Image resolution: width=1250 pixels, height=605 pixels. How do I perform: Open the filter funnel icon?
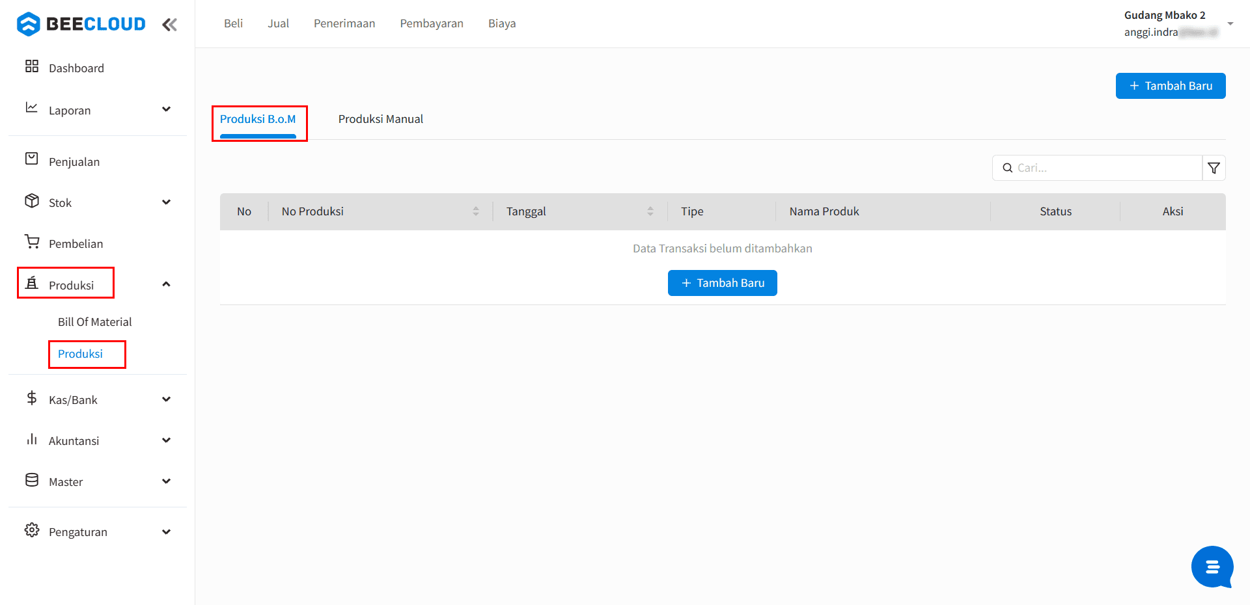click(x=1214, y=168)
